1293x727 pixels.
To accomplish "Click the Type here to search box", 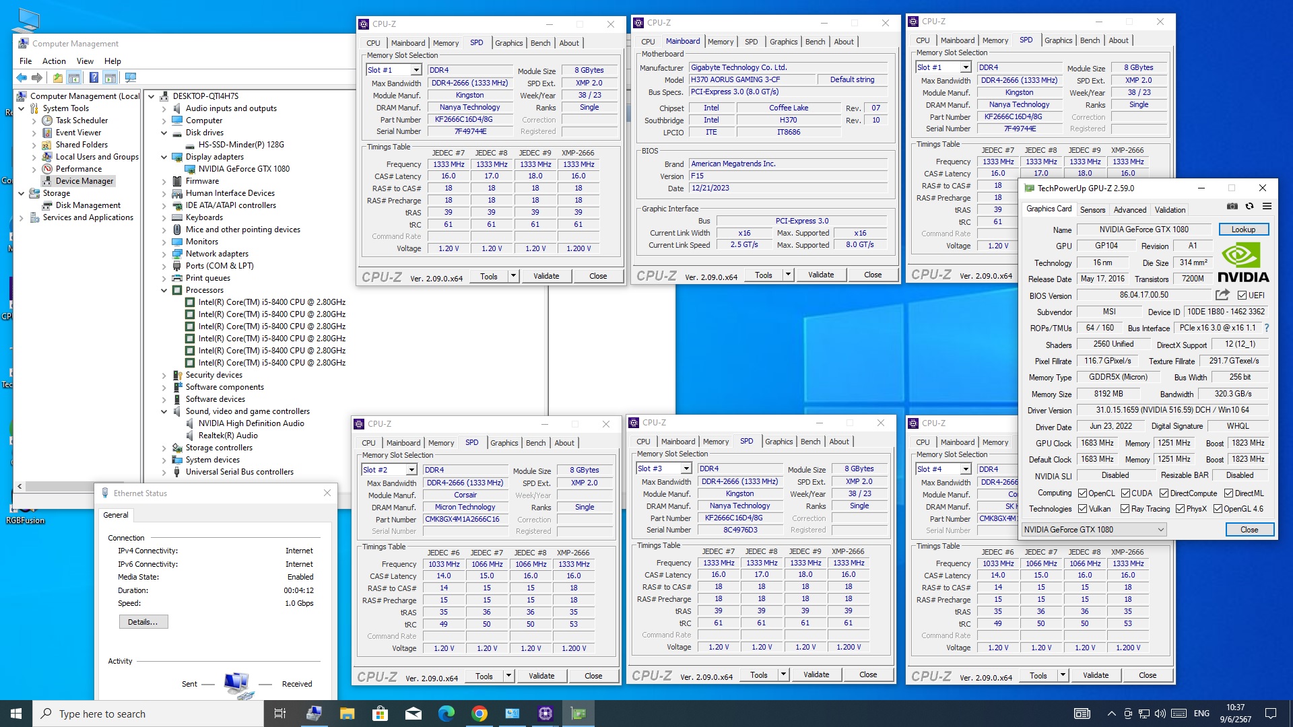I will 148,714.
